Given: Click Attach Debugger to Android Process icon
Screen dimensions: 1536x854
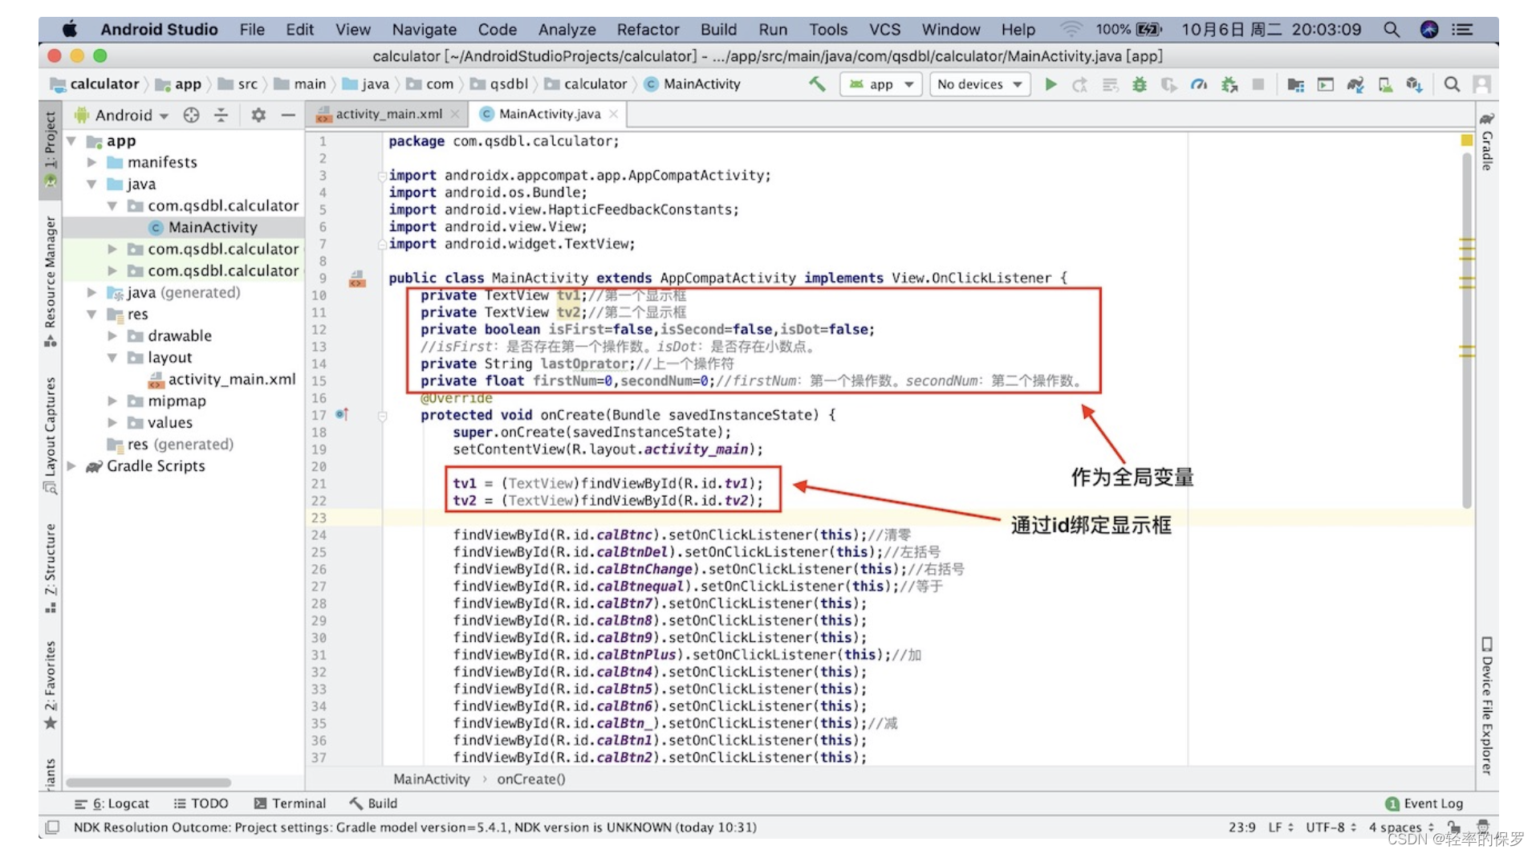Looking at the screenshot, I should point(1229,84).
